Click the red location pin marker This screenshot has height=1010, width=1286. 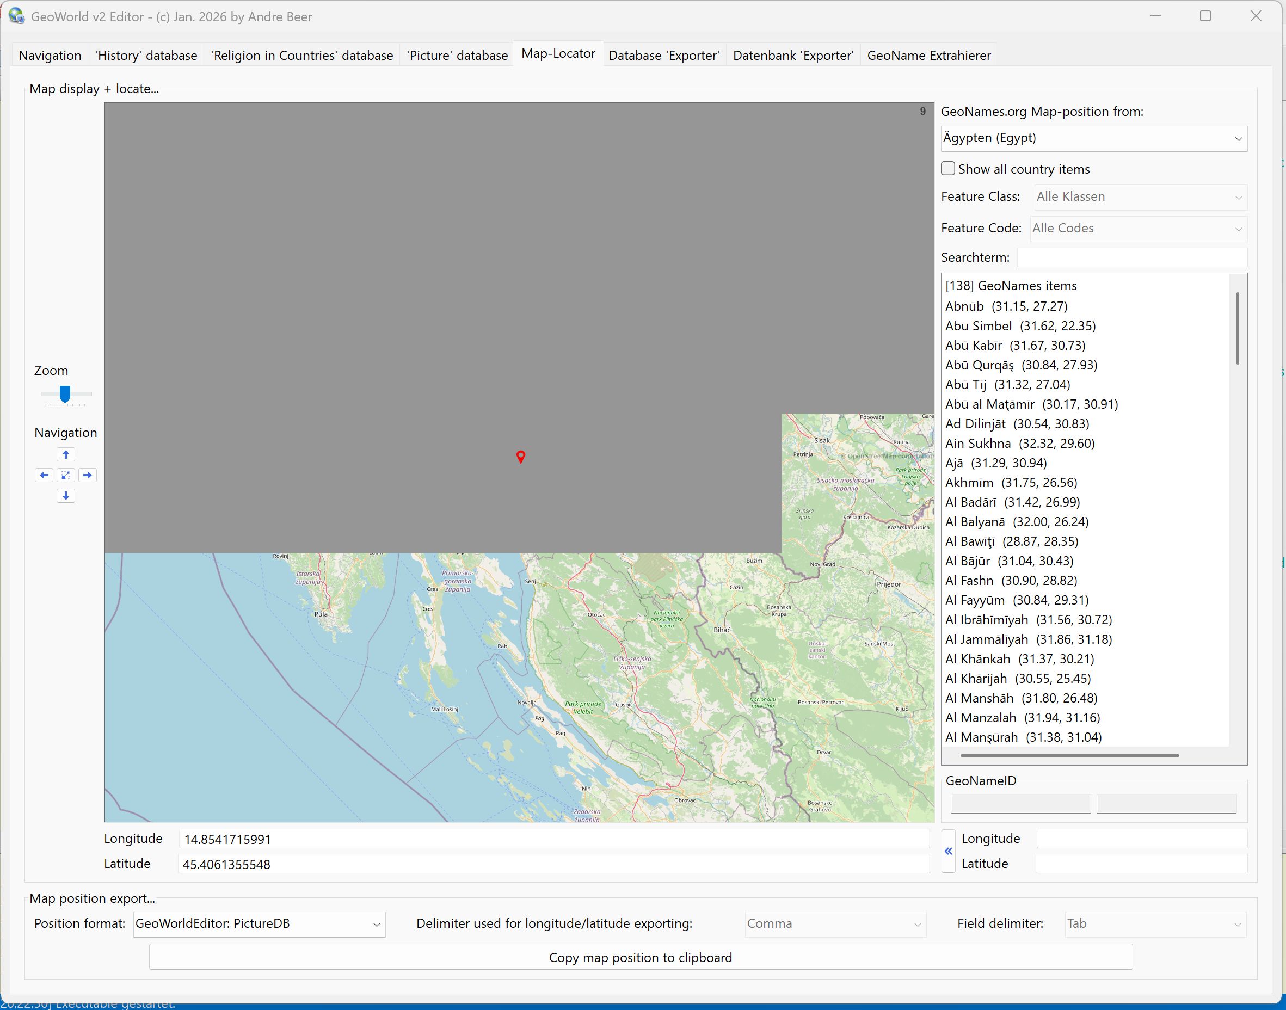[520, 457]
